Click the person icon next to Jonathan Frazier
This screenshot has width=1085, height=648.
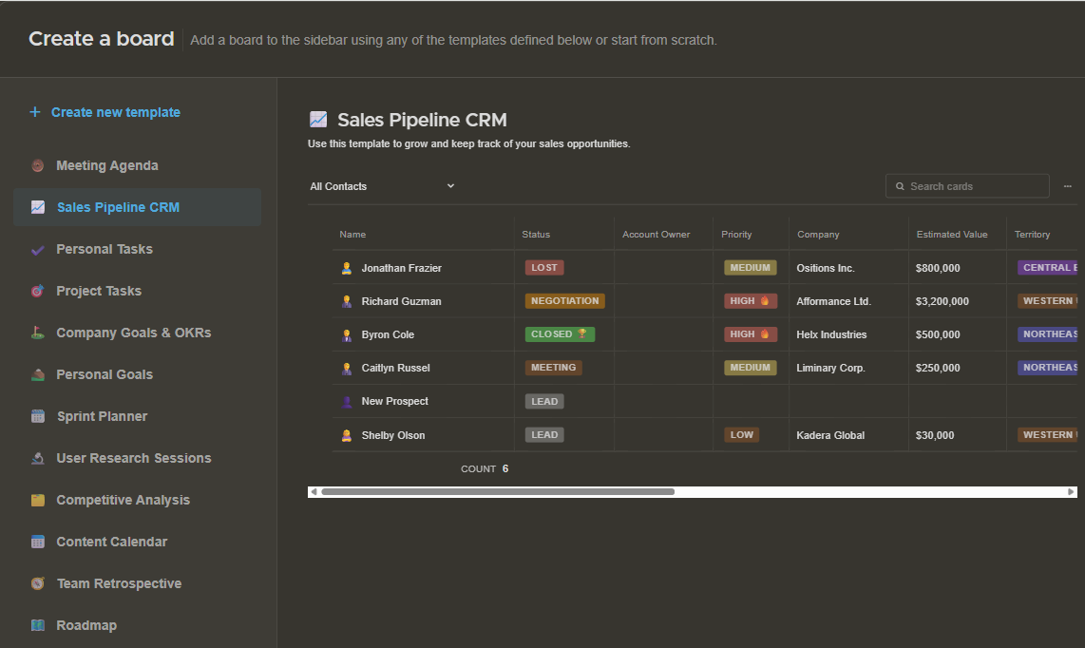pyautogui.click(x=347, y=268)
